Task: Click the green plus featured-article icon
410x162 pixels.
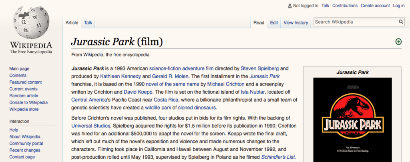Action: (x=398, y=42)
